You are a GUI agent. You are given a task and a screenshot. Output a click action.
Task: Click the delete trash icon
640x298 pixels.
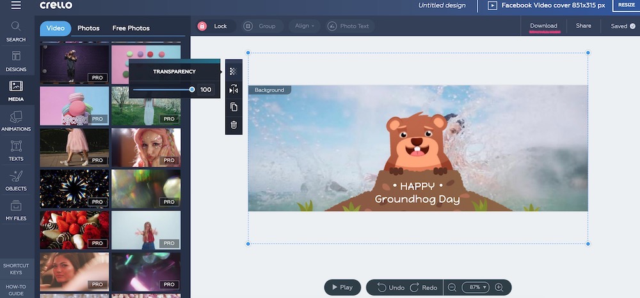pyautogui.click(x=234, y=124)
